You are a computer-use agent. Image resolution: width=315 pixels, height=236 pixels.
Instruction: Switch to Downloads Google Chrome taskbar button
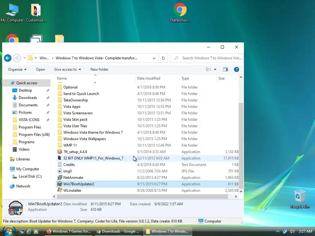pos(118,231)
